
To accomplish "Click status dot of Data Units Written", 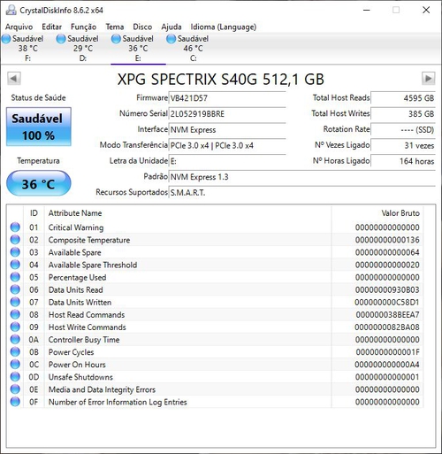I will click(x=15, y=302).
